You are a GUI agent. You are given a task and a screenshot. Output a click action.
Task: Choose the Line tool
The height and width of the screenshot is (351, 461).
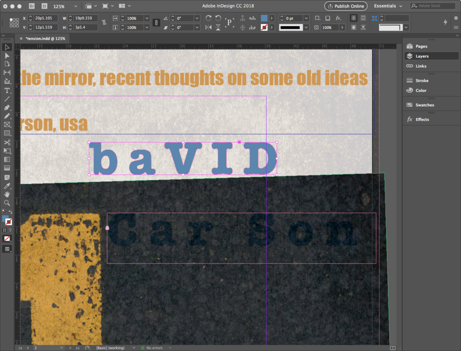[7, 99]
